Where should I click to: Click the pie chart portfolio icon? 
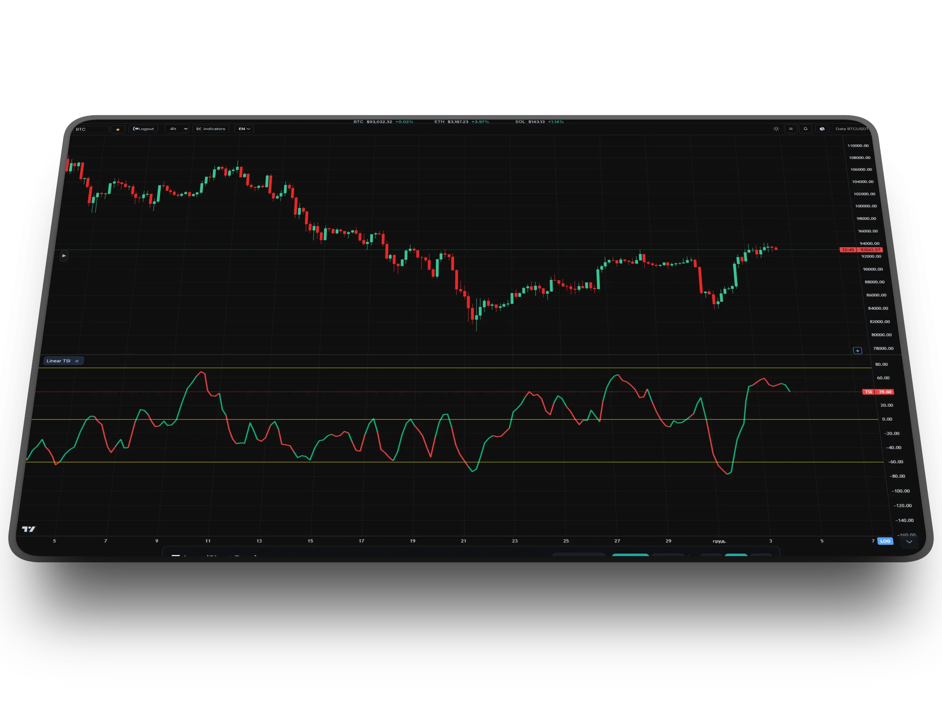(x=822, y=129)
